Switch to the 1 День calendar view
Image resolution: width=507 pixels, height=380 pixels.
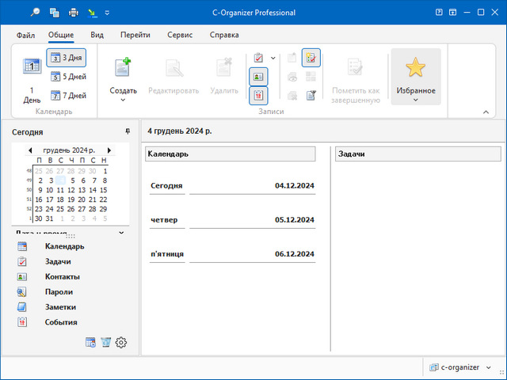[x=32, y=79]
